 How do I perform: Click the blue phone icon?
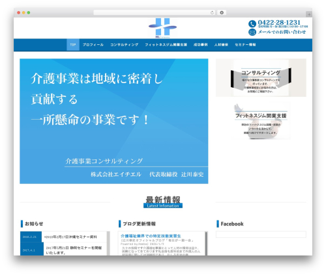tap(252, 23)
